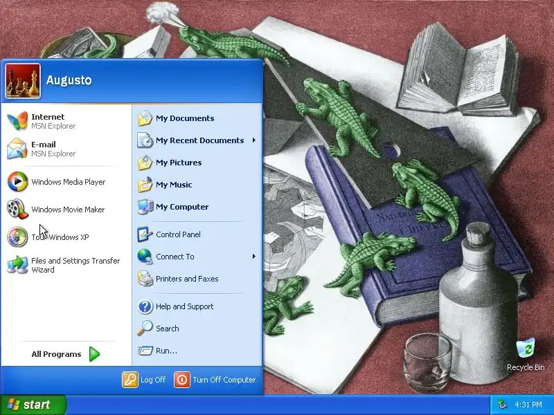Click the network tray icon beside the clock
The image size is (554, 415).
(x=502, y=405)
